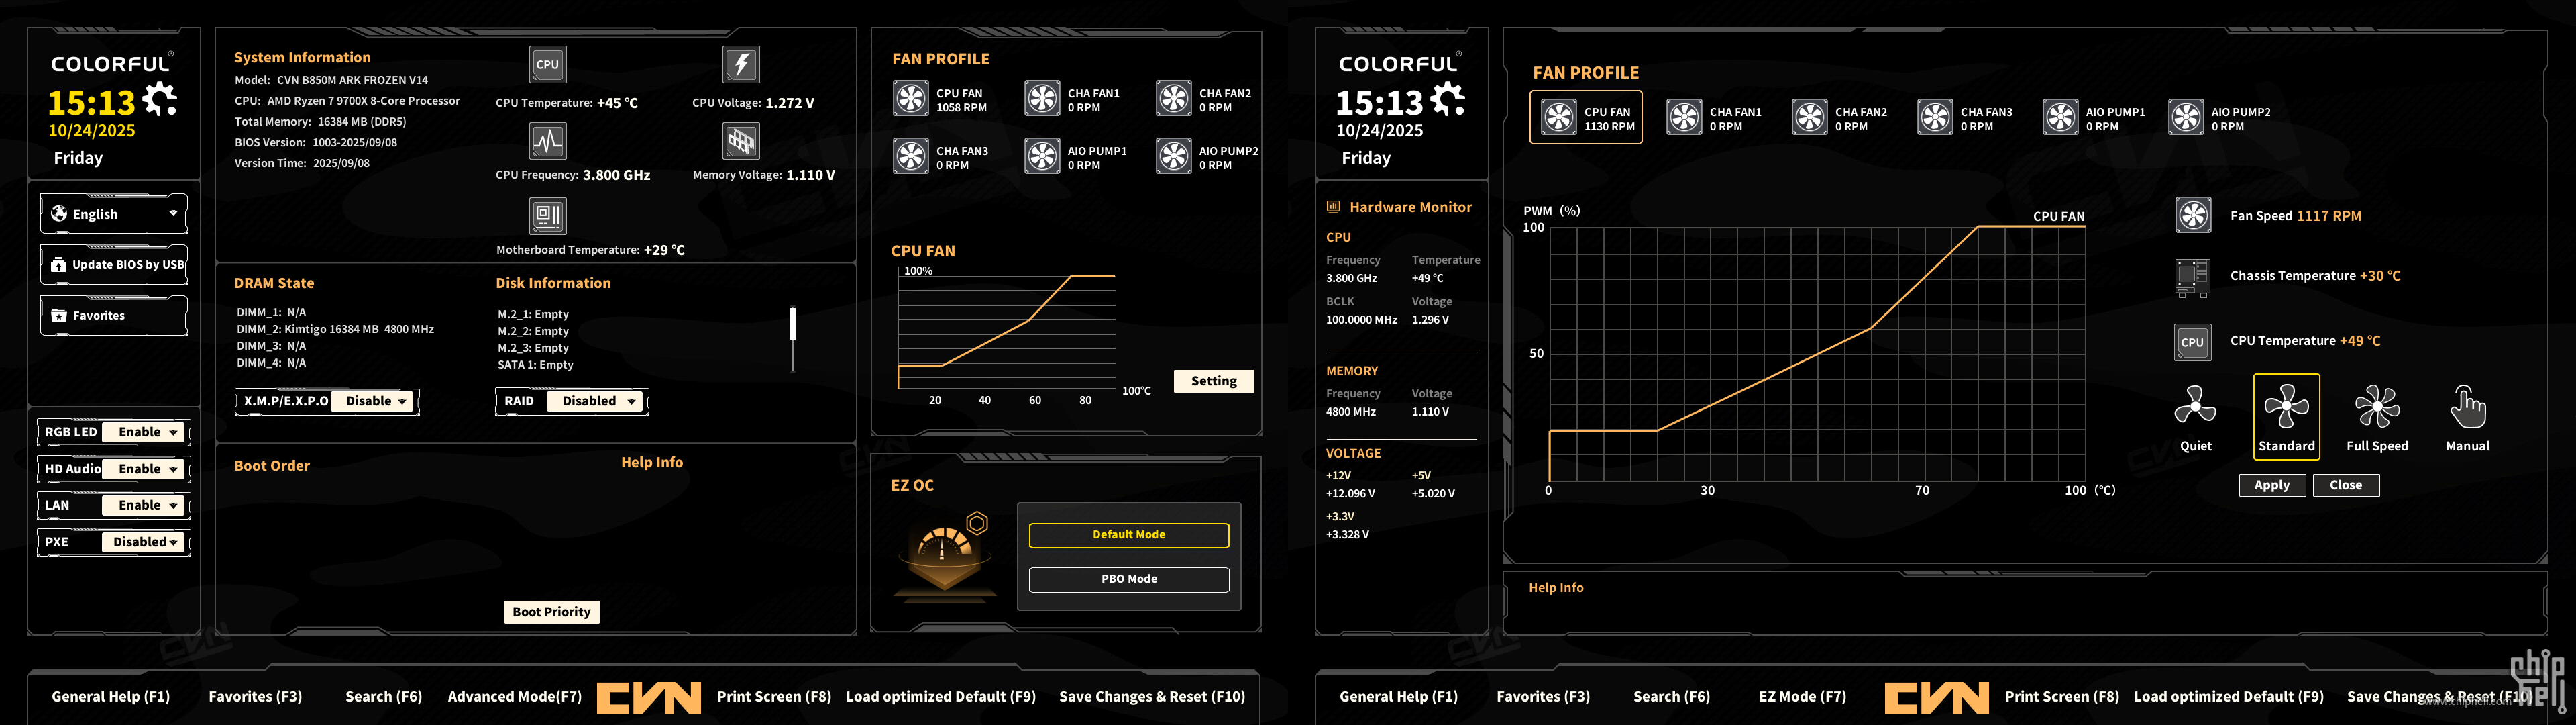
Task: Click the CPU temperature chip icon in System Information
Action: pos(547,65)
